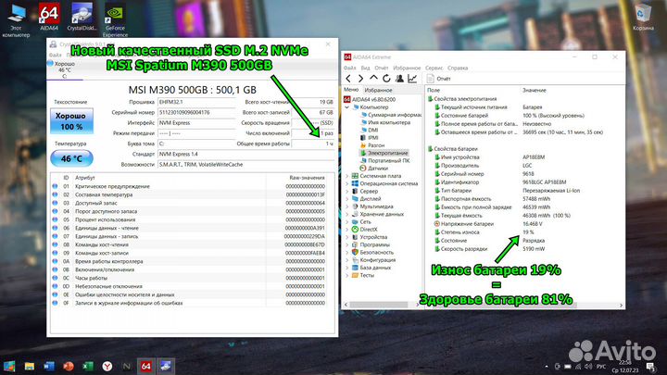Collapse the Компьютер tree node

tap(346, 107)
